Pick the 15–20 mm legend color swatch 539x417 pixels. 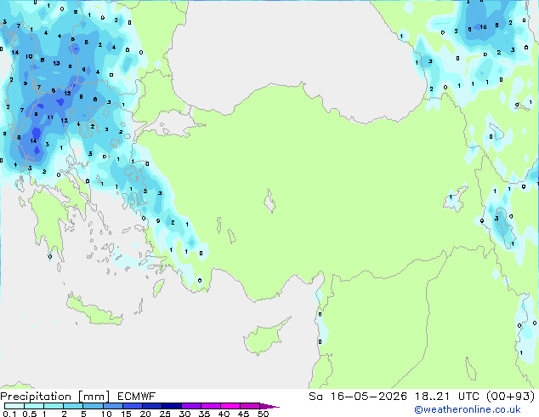pyautogui.click(x=132, y=406)
